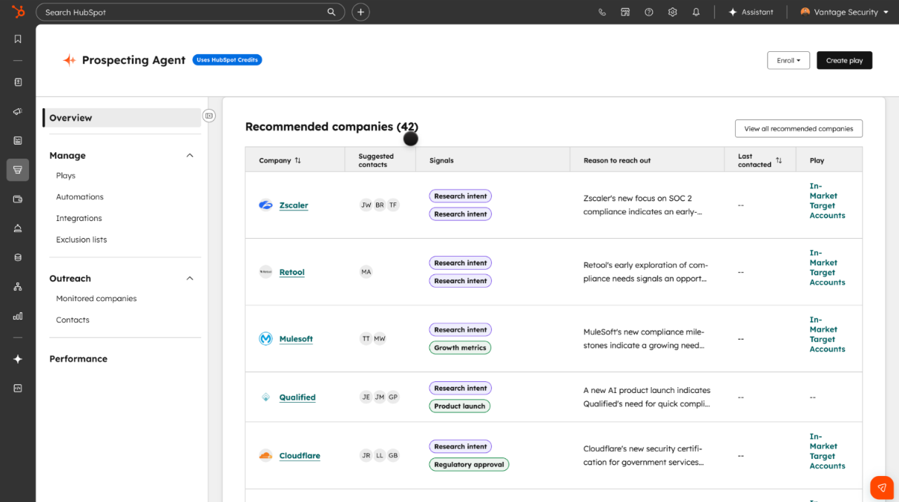The width and height of the screenshot is (899, 502).
Task: Open Zscaler's In-Market Target Accounts play
Action: point(827,201)
